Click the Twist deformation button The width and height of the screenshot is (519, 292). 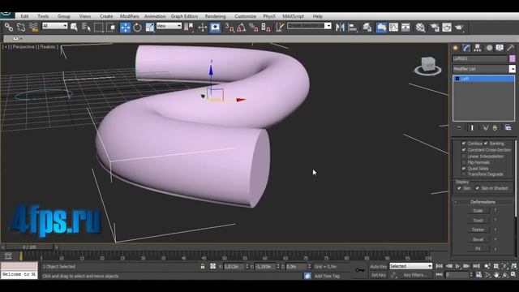pos(478,221)
